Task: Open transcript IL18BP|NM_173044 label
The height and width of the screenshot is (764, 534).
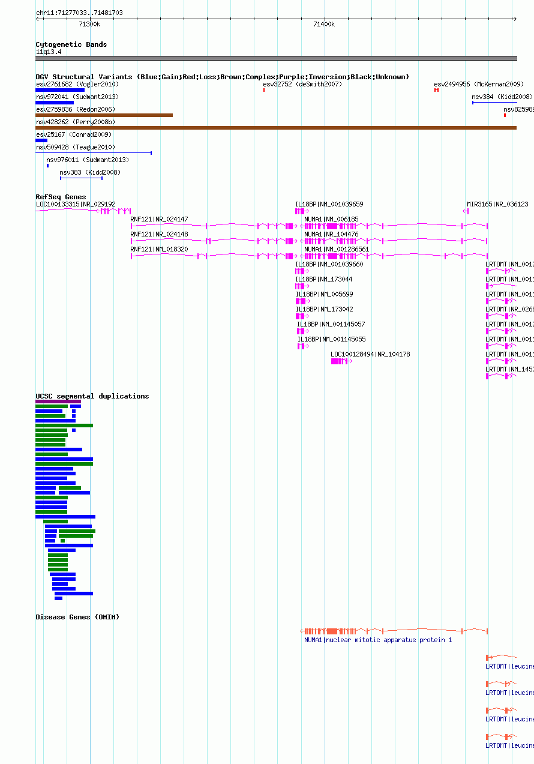Action: (x=324, y=279)
